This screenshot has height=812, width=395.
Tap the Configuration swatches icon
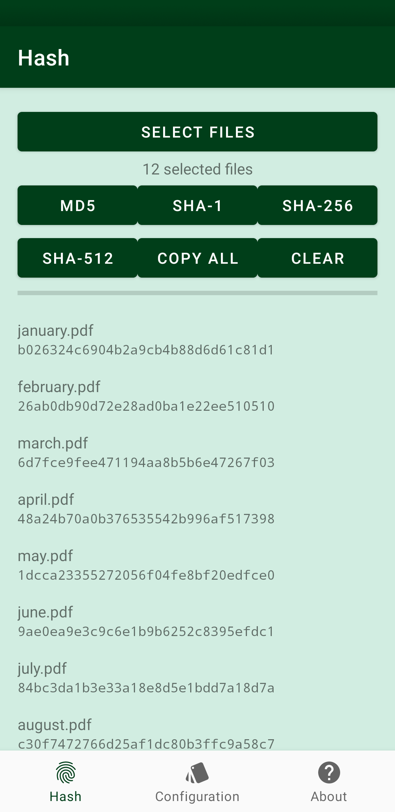197,772
